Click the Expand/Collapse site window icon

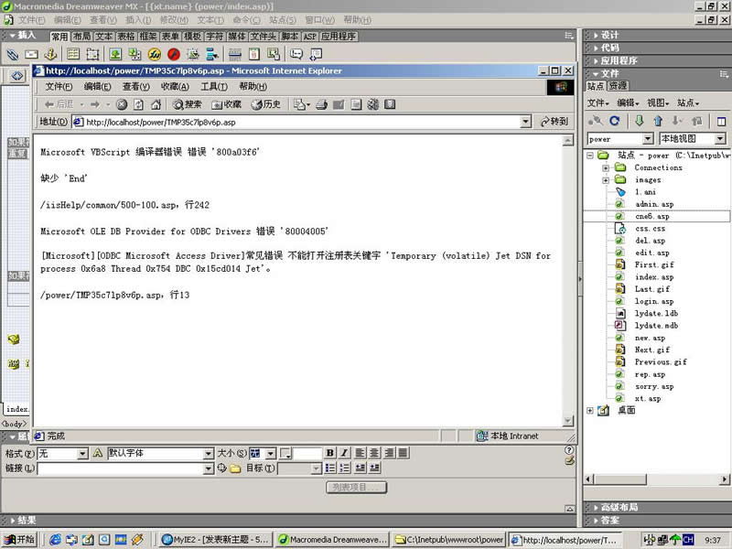(x=721, y=122)
